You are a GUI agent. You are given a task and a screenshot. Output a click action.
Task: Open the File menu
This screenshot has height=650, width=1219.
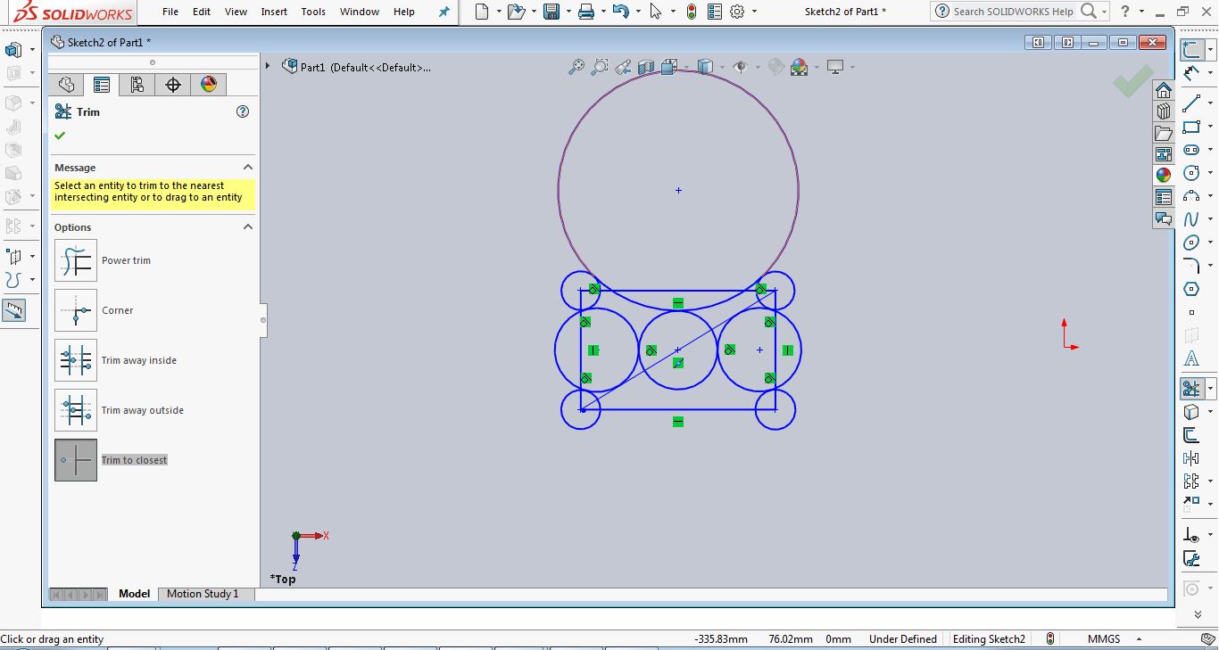click(x=170, y=12)
